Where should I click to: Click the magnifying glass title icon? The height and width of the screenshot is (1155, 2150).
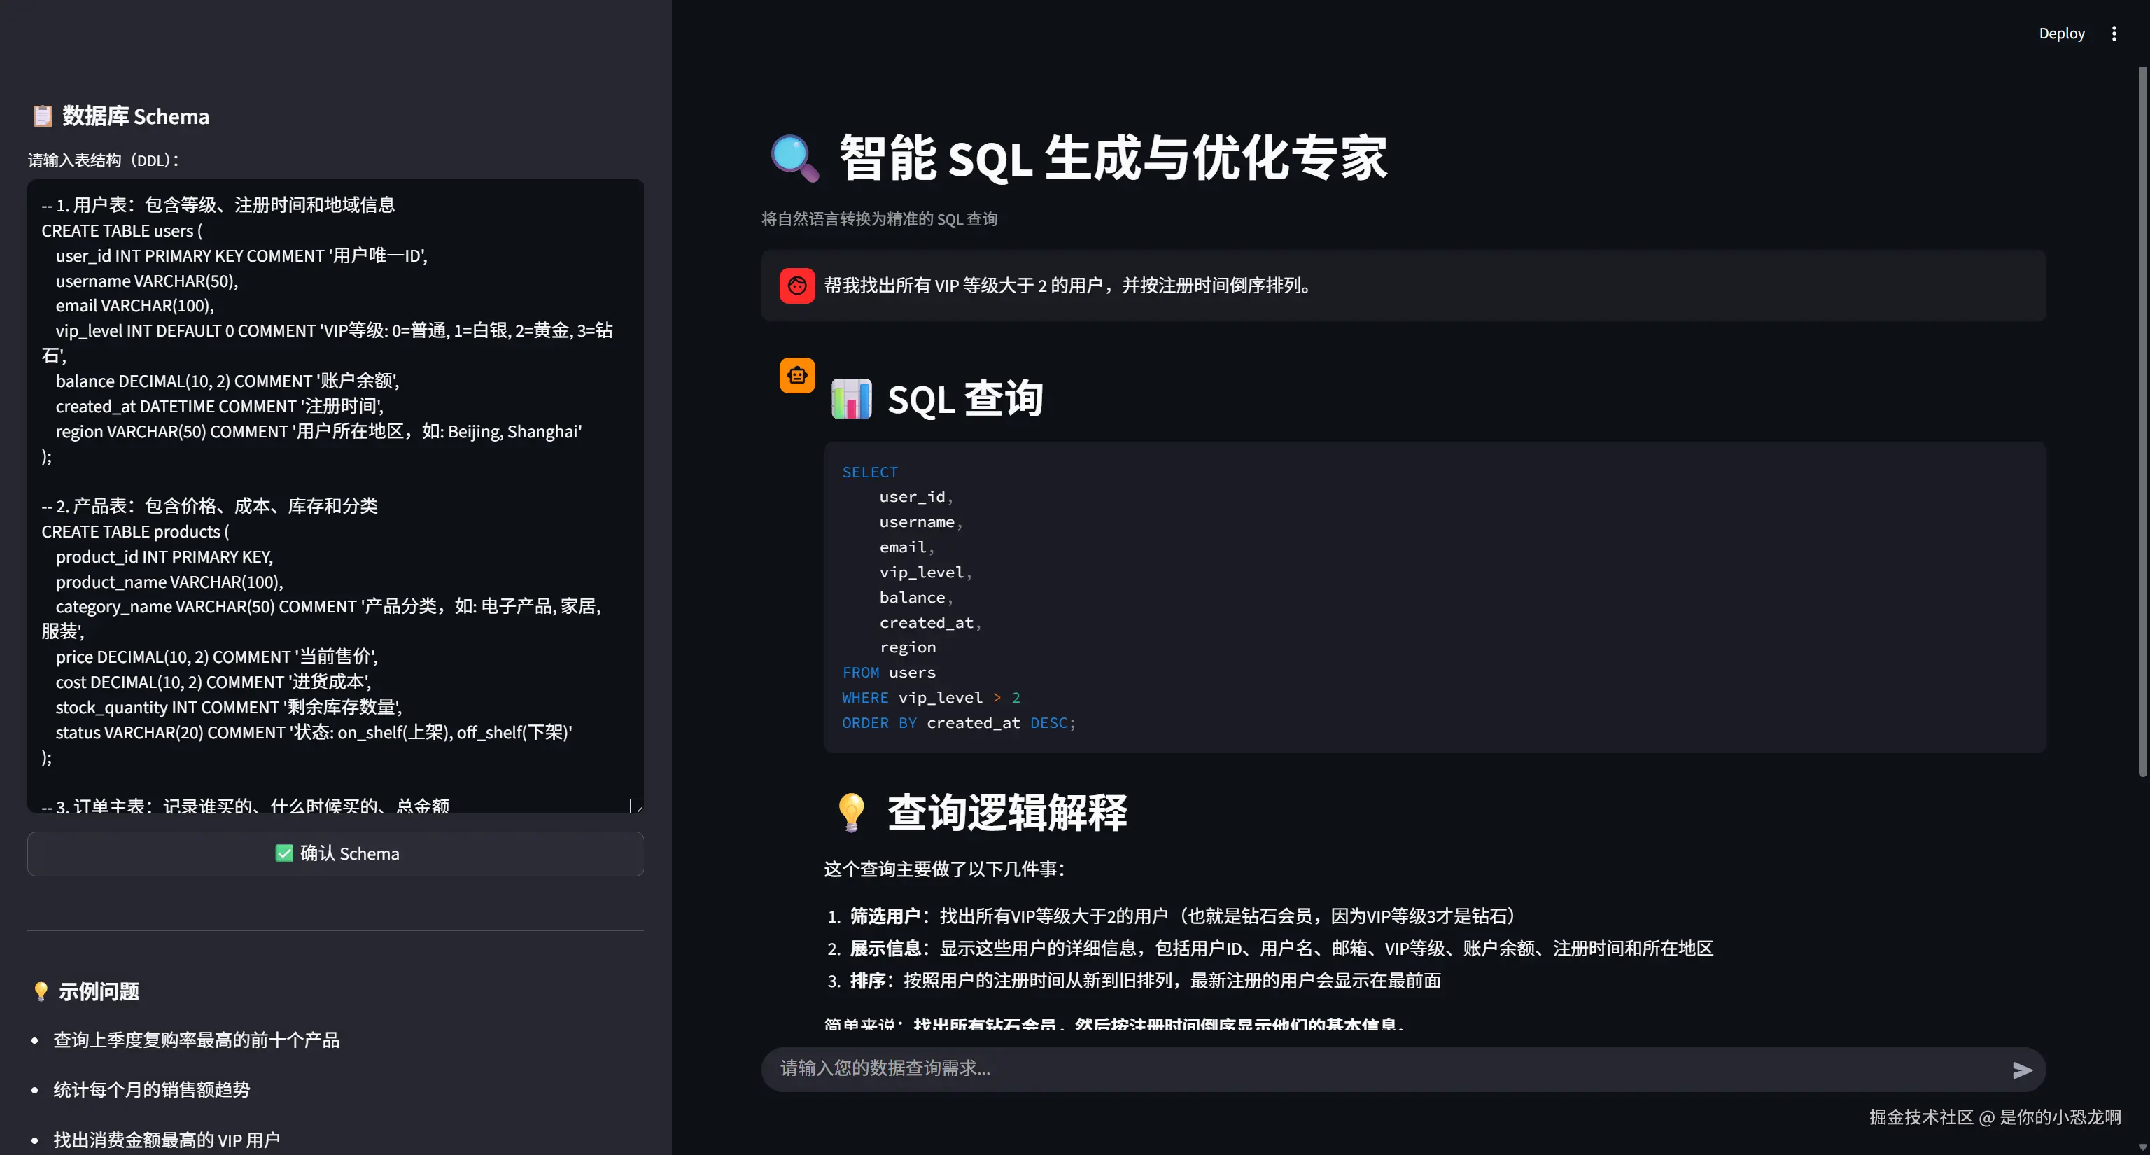(794, 157)
